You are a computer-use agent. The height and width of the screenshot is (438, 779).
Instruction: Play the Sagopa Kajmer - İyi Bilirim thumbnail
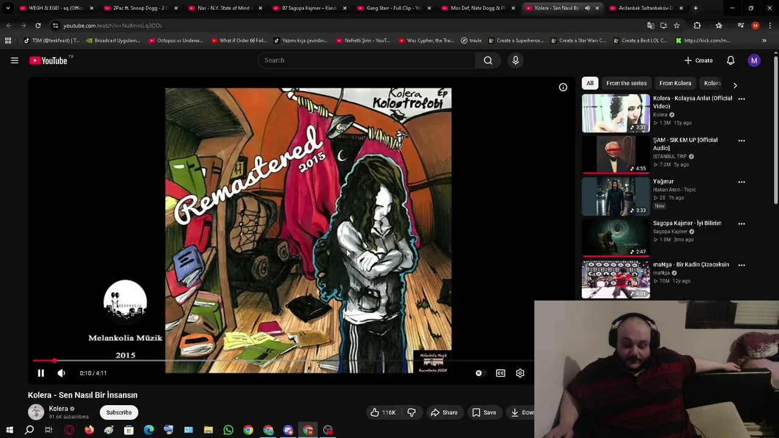[616, 238]
